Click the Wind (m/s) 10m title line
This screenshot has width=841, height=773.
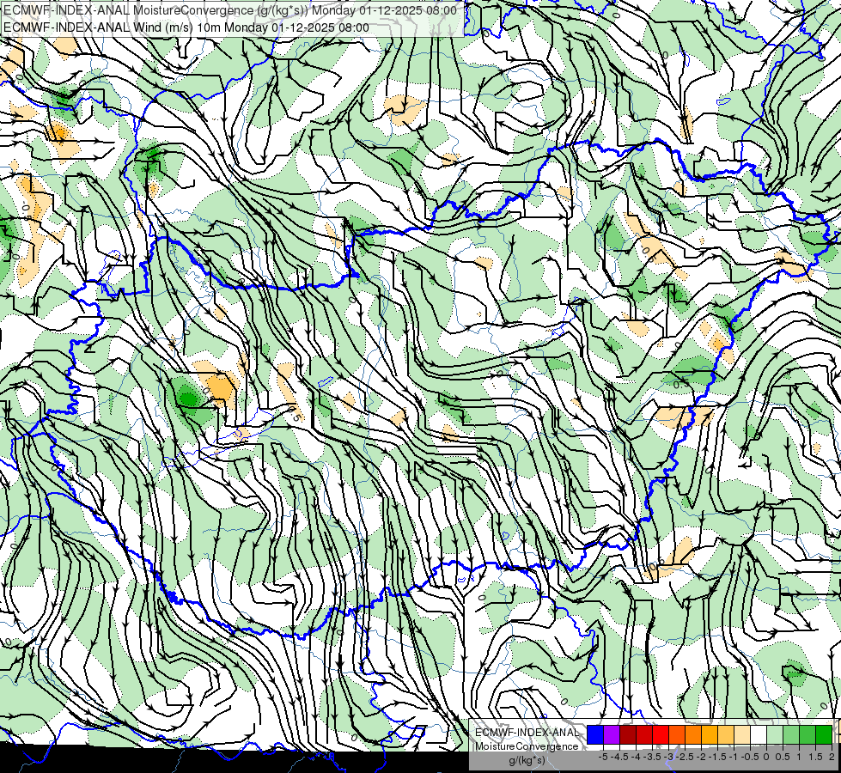tap(186, 27)
